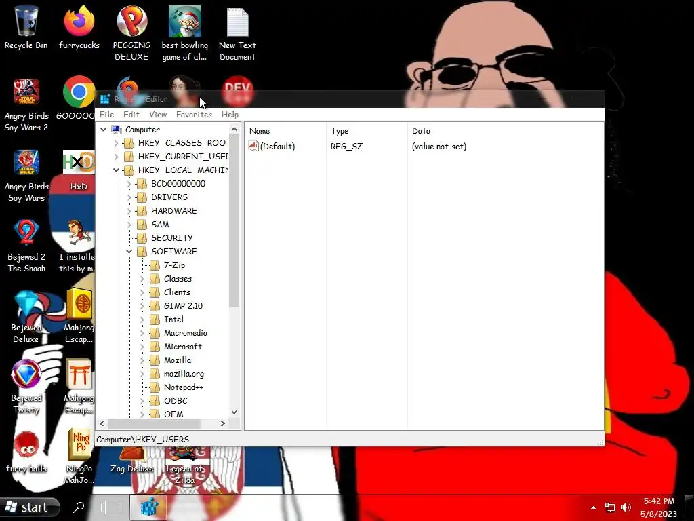Select the ODBC registry key
Image resolution: width=694 pixels, height=521 pixels.
pos(176,401)
